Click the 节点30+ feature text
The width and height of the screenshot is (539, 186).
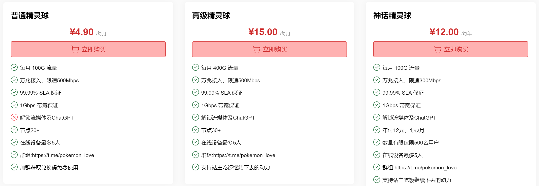pos(211,130)
